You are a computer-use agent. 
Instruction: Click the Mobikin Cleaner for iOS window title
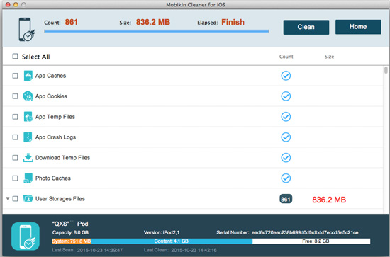click(x=196, y=5)
